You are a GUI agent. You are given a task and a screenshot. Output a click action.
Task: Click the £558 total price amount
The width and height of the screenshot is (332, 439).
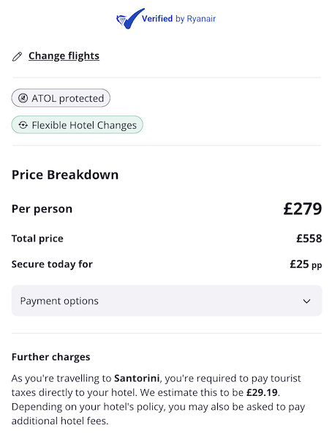click(x=309, y=239)
